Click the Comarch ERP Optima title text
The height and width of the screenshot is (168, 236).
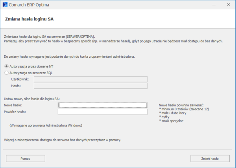click(29, 5)
